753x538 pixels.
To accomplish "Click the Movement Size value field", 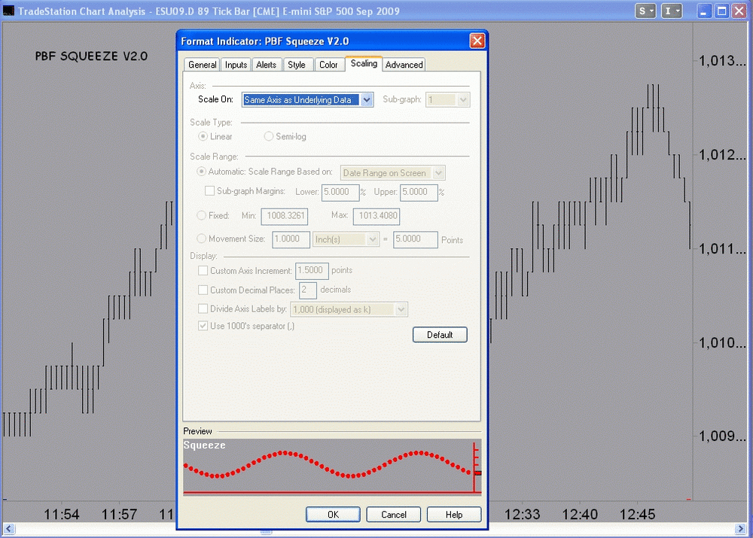I will 291,239.
